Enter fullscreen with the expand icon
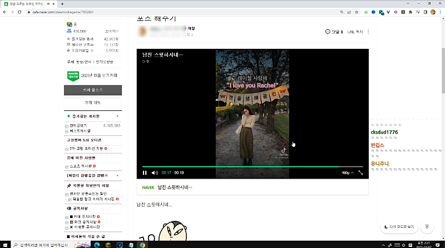 coord(360,173)
